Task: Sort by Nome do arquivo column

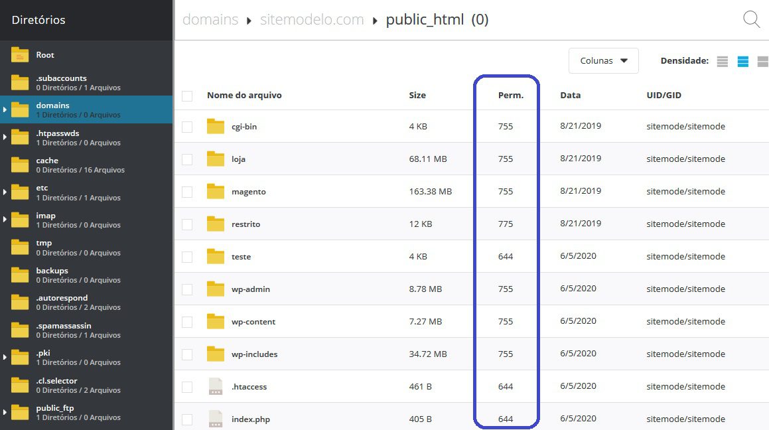Action: [244, 95]
